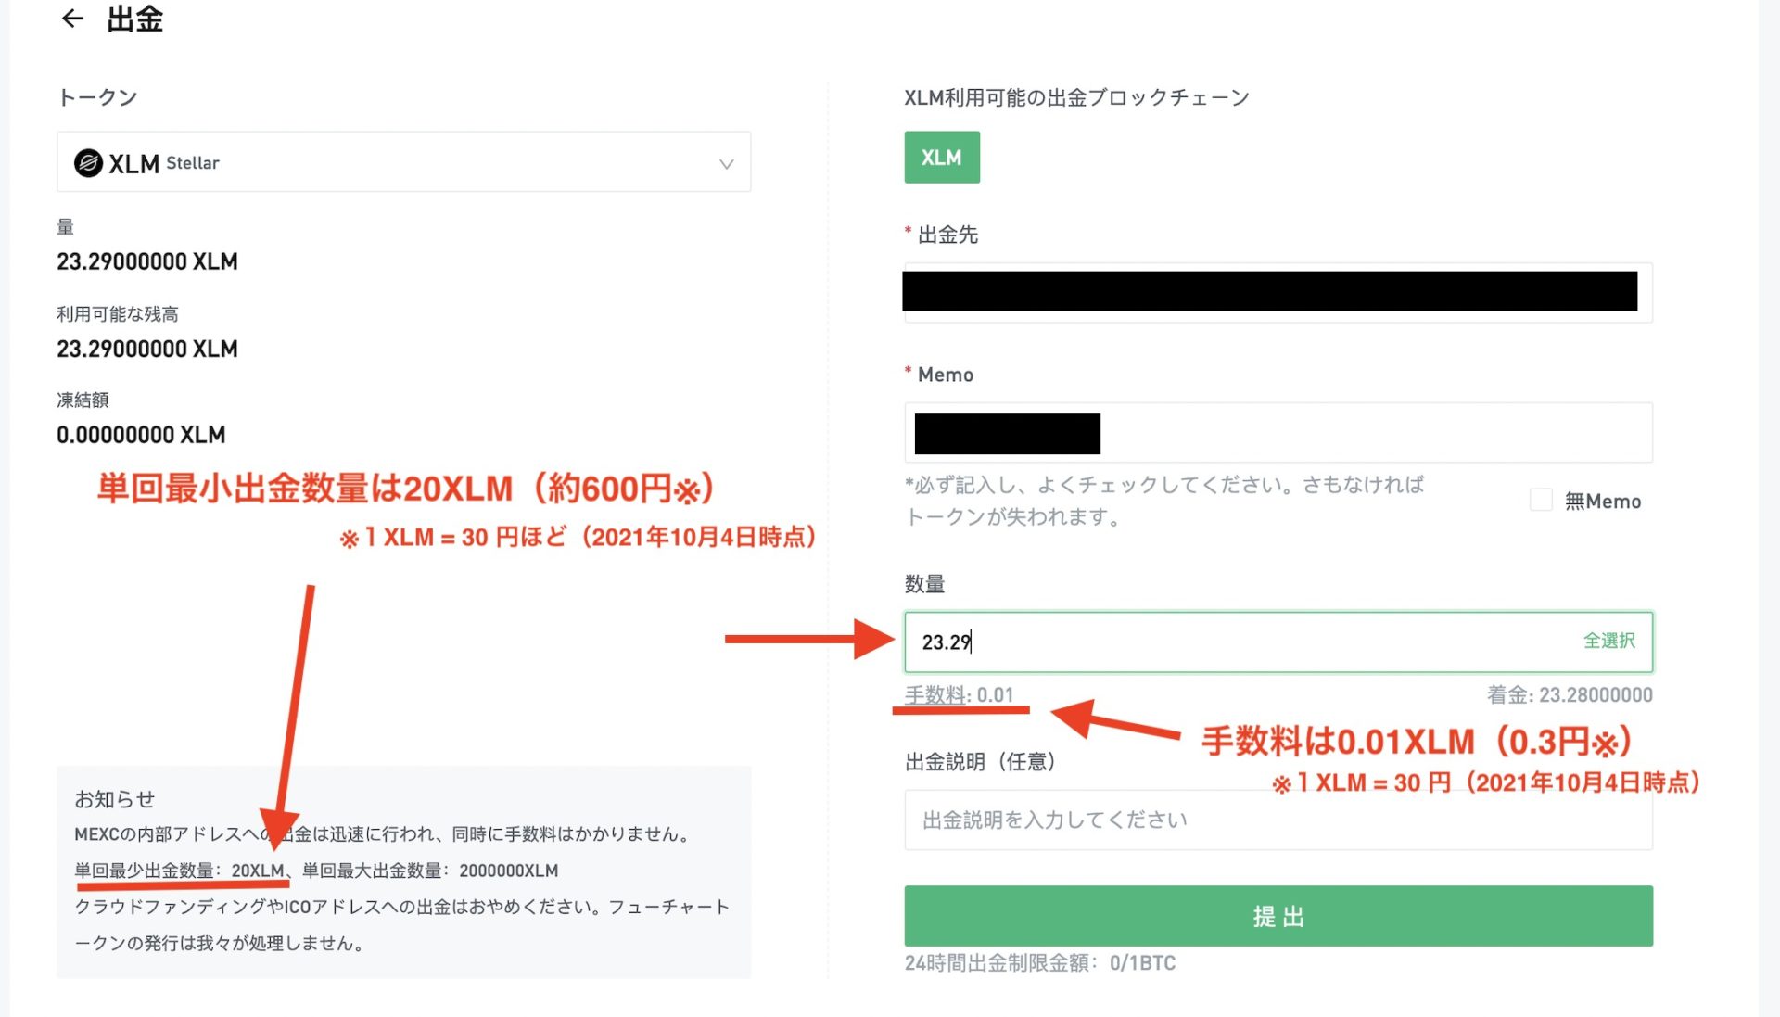The image size is (1780, 1017).
Task: Select the XLM blockchain network button
Action: (941, 158)
